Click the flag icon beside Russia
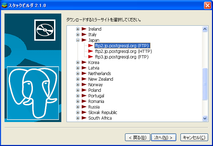This screenshot has width=213, height=146. coord(84,107)
